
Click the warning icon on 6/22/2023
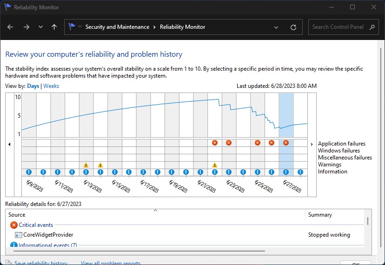coord(214,165)
